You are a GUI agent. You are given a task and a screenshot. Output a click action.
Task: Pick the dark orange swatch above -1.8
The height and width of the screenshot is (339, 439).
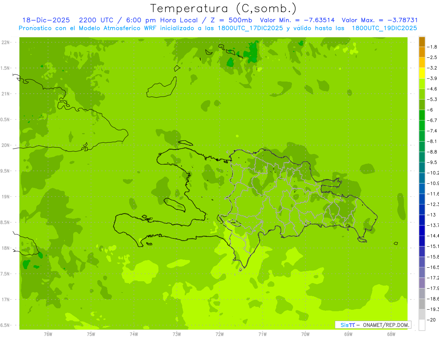pyautogui.click(x=422, y=42)
